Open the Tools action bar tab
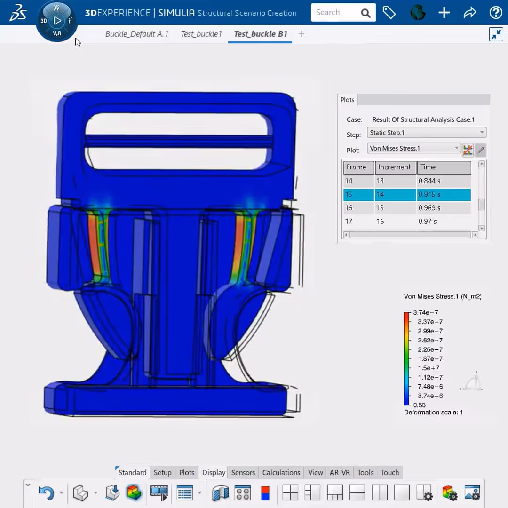Viewport: 508px width, 508px height. click(365, 472)
